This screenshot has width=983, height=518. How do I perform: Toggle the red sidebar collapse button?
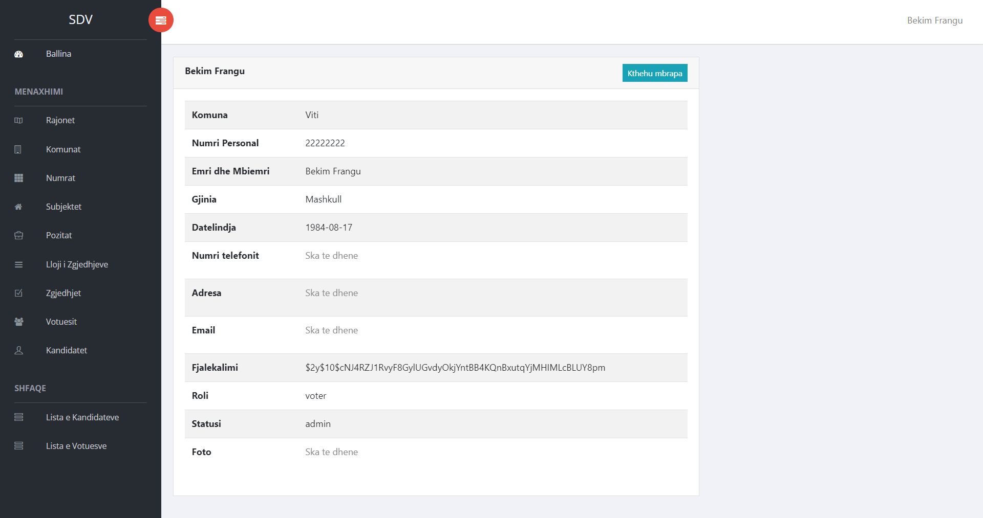click(x=161, y=20)
